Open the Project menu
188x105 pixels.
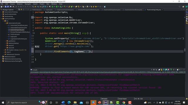(x=42, y=4)
